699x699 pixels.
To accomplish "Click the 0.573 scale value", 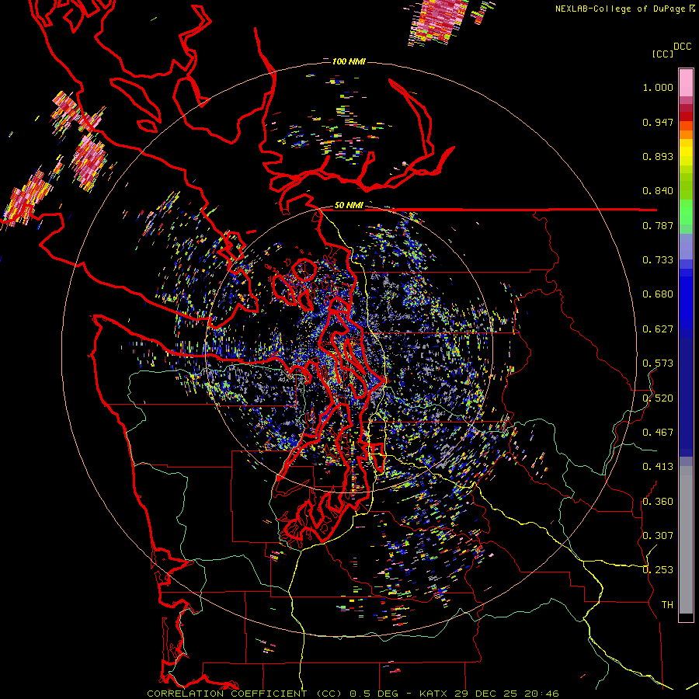I will tap(658, 363).
